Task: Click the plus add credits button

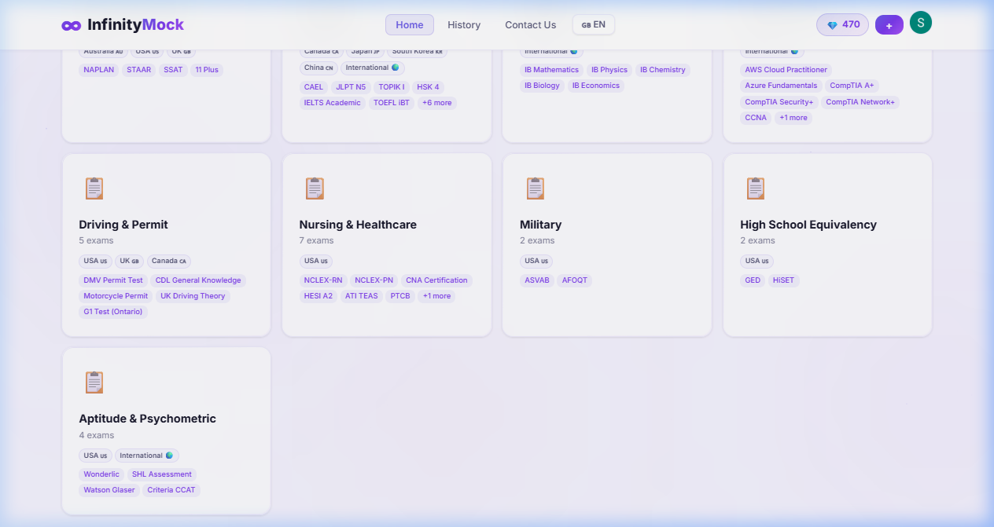Action: click(x=889, y=25)
